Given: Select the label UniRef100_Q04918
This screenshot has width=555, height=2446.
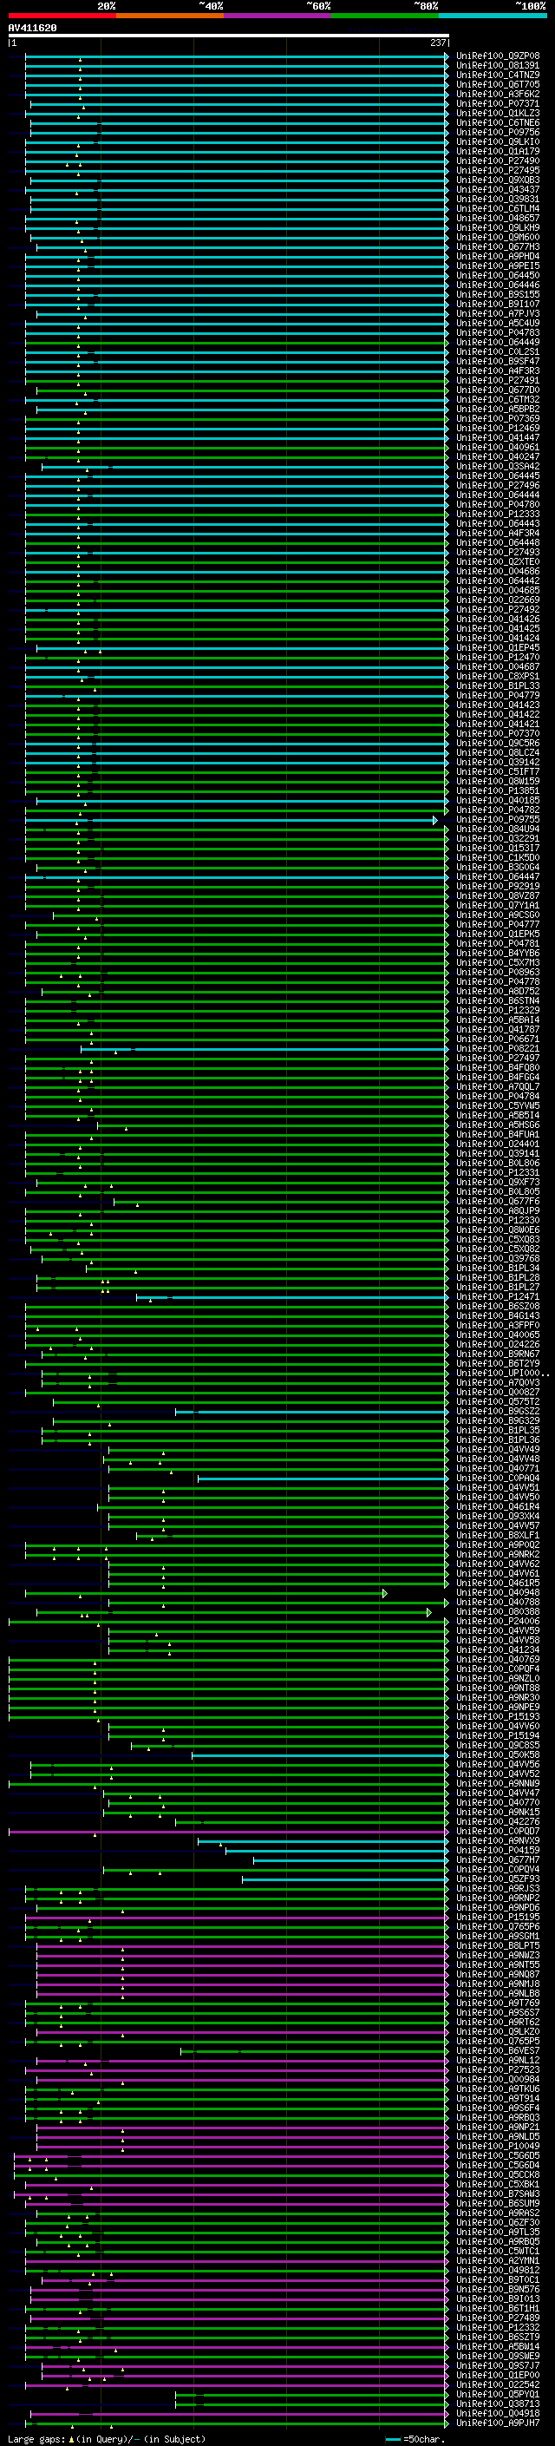Looking at the screenshot, I should pyautogui.click(x=498, y=2414).
